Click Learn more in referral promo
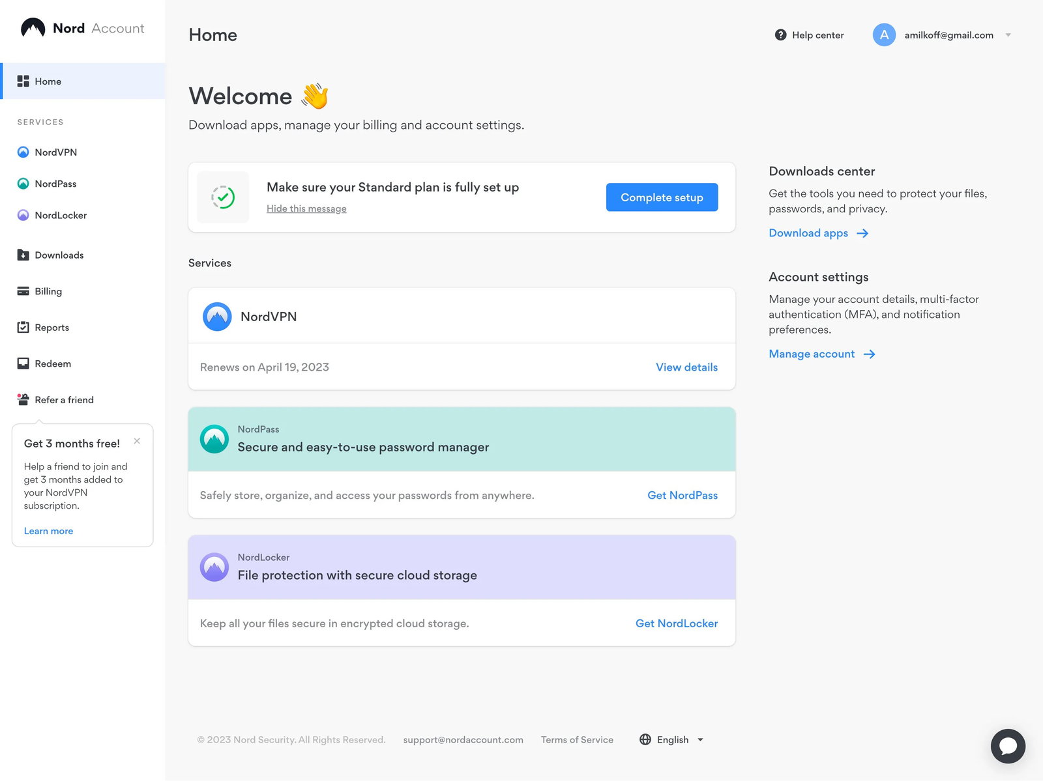 click(x=48, y=531)
